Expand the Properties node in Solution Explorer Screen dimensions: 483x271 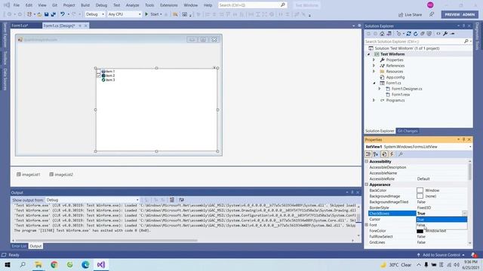(x=374, y=60)
